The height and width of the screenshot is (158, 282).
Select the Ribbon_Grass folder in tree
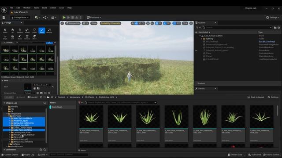(x=24, y=135)
